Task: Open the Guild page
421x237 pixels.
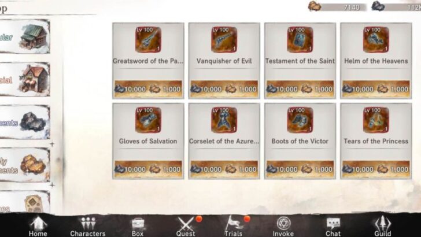Action: tap(383, 227)
